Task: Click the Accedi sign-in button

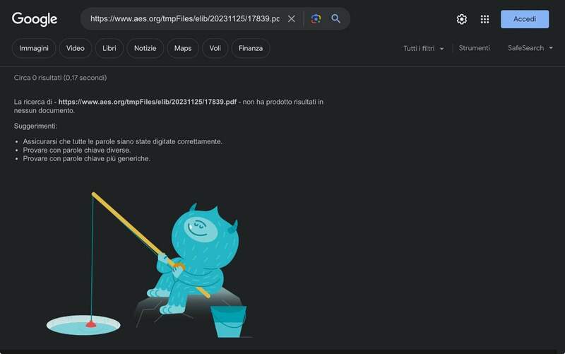Action: click(524, 19)
